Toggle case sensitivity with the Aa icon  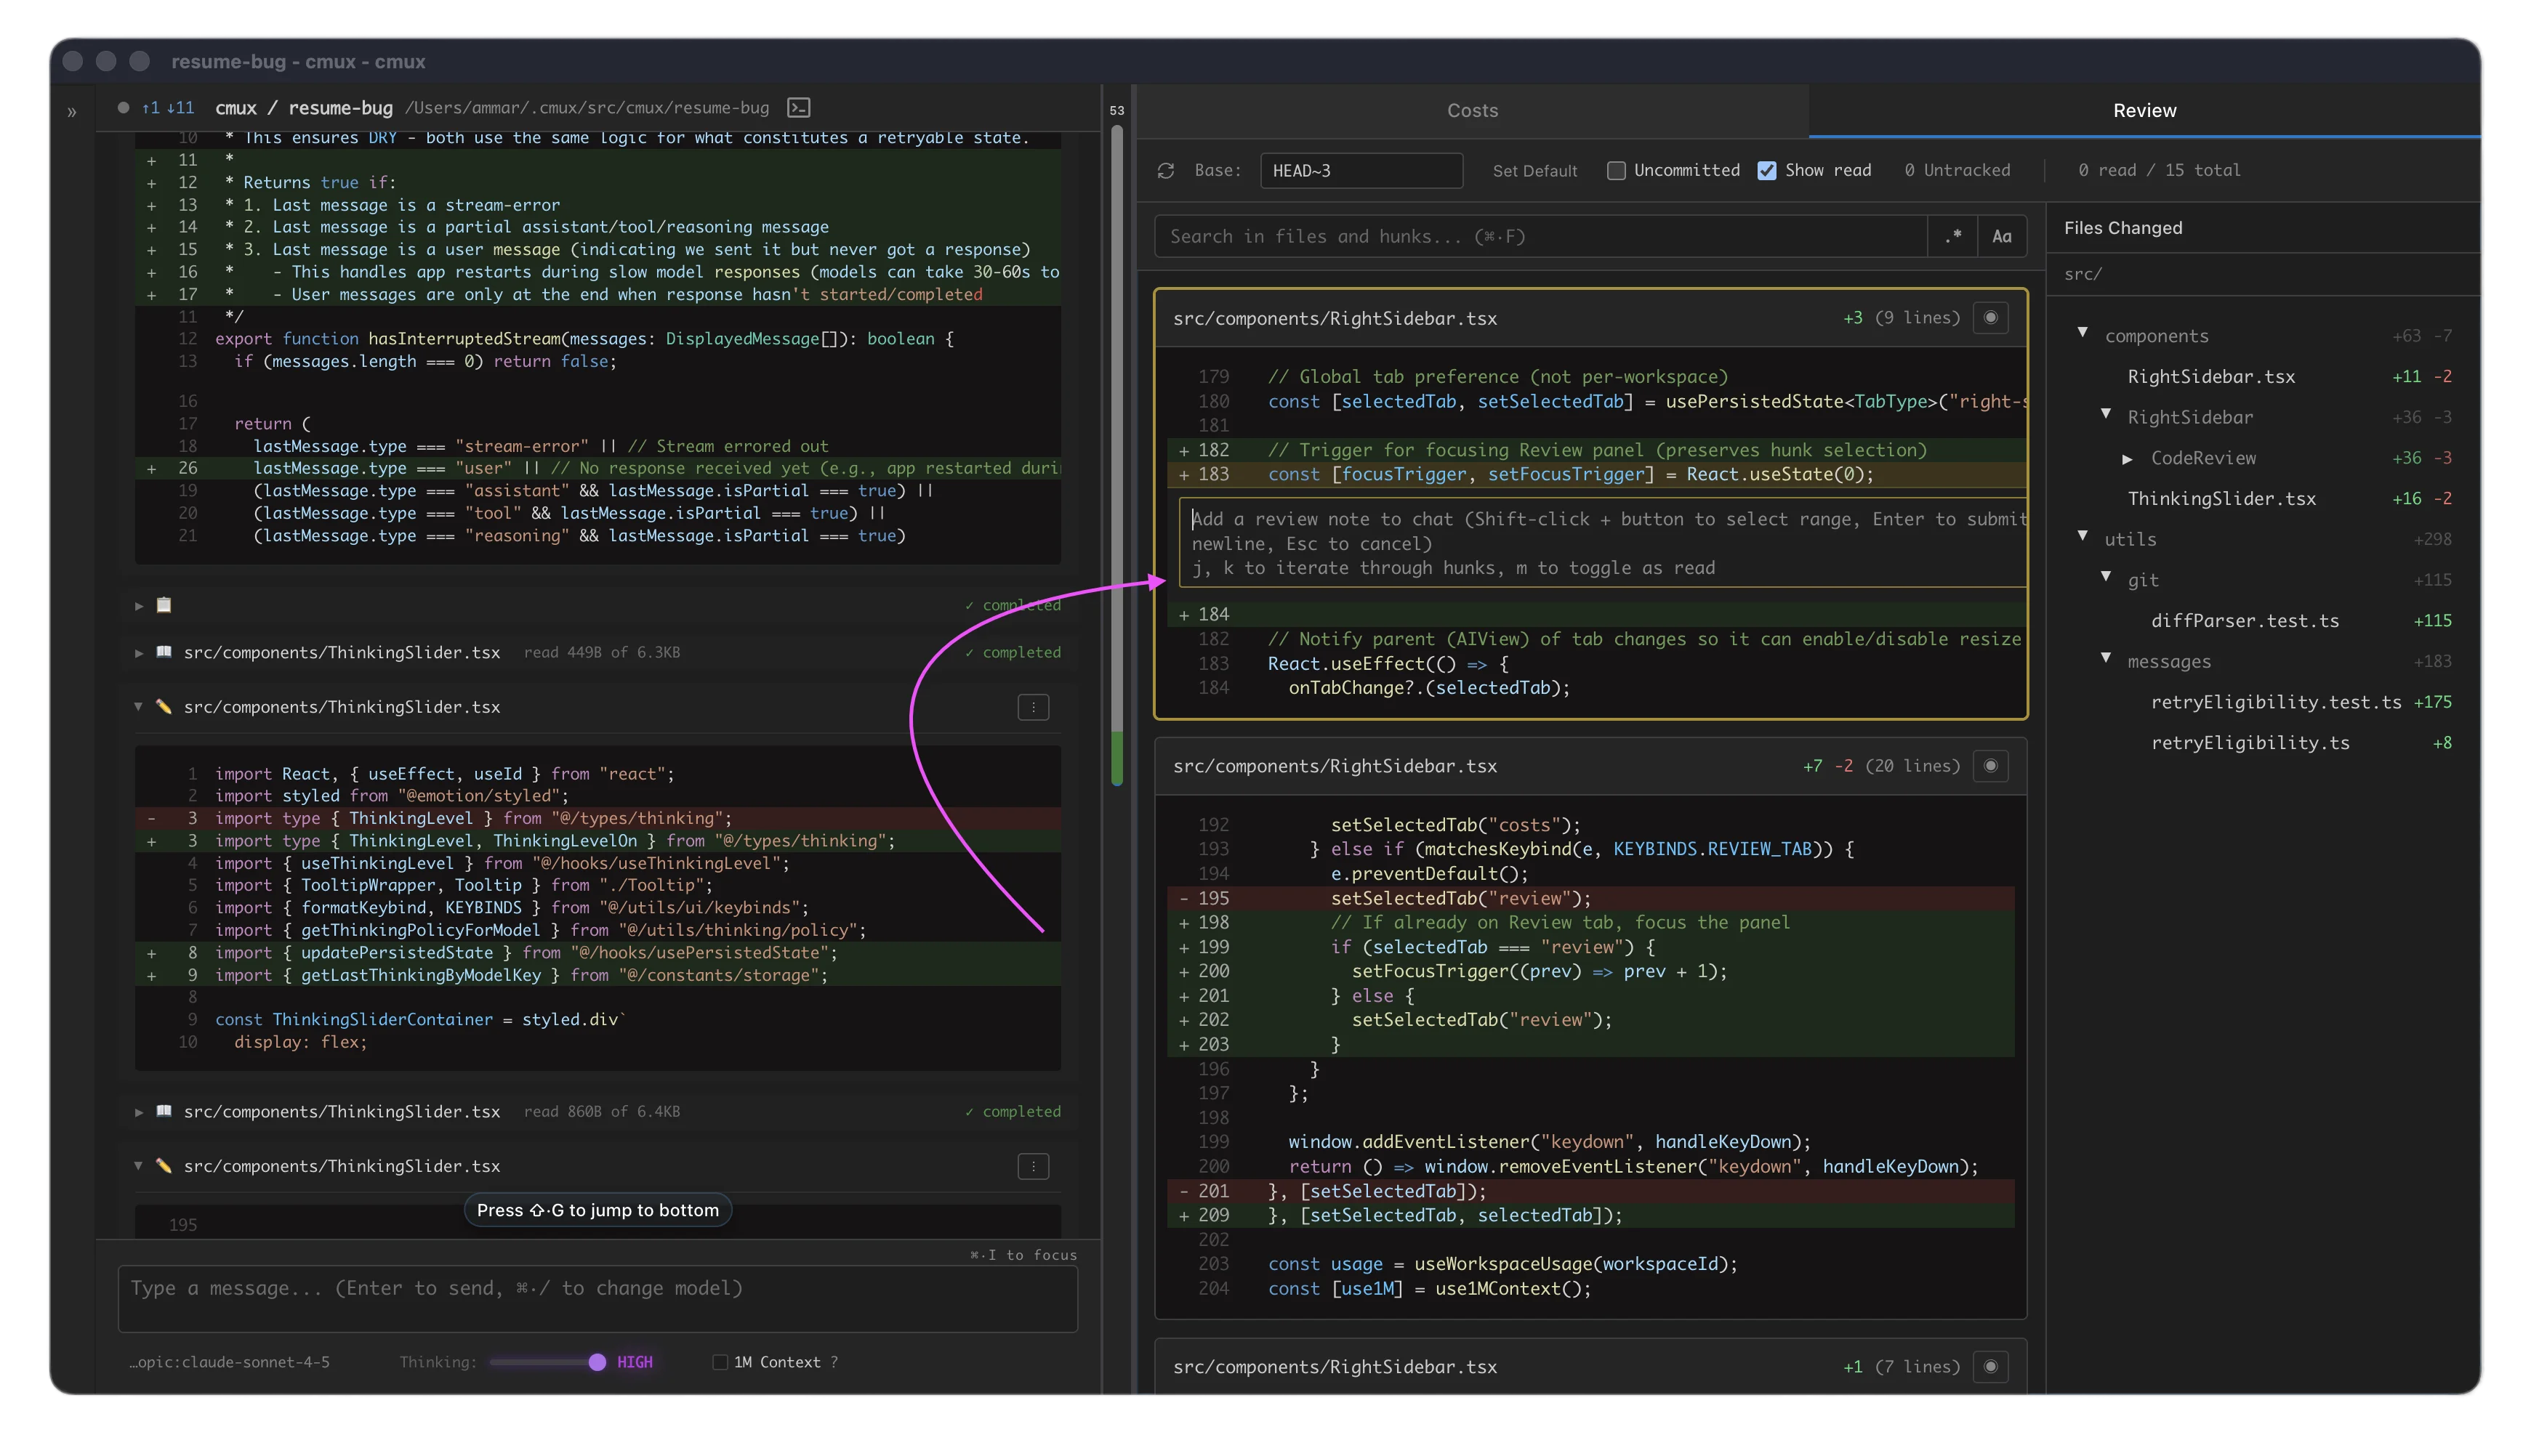pos(2003,236)
